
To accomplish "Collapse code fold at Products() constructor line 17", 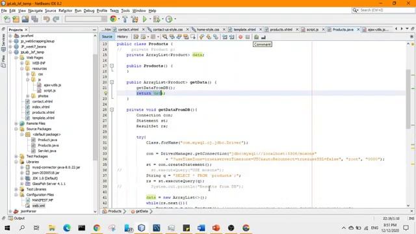I will point(112,66).
